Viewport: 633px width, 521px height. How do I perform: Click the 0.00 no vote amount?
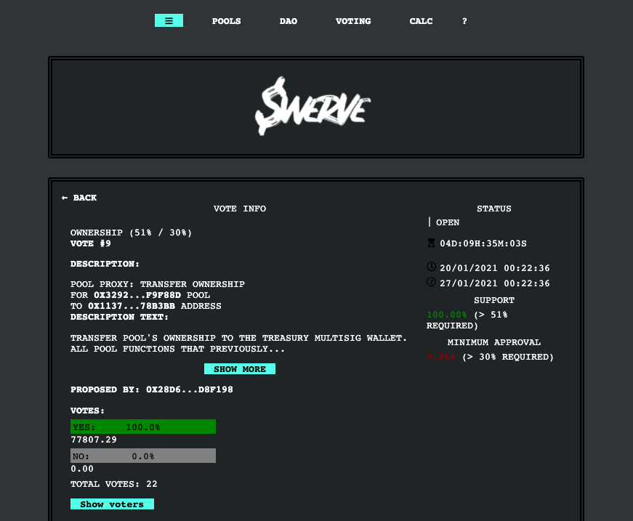82,469
